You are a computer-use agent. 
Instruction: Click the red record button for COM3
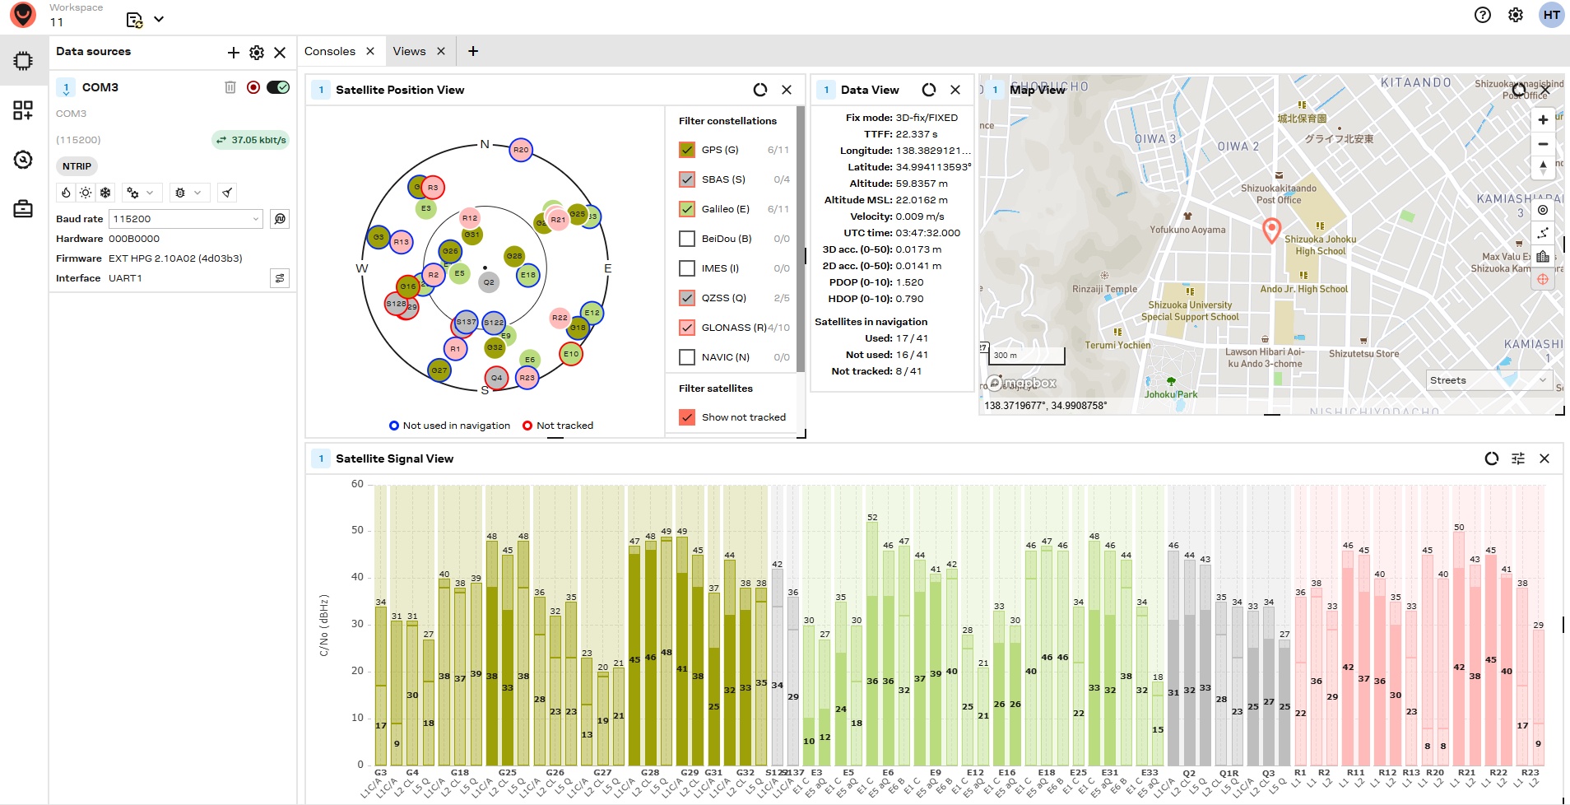[253, 87]
